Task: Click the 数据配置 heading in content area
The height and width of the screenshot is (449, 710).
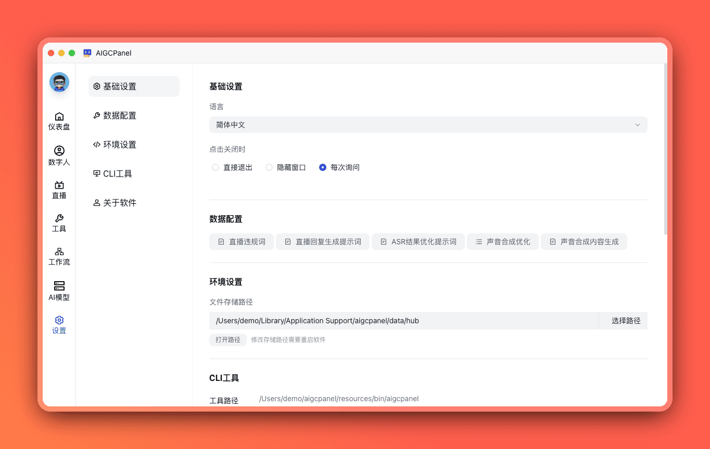Action: (226, 219)
